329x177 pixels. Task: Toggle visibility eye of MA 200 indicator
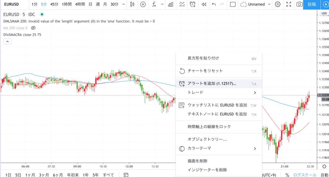click(33, 28)
